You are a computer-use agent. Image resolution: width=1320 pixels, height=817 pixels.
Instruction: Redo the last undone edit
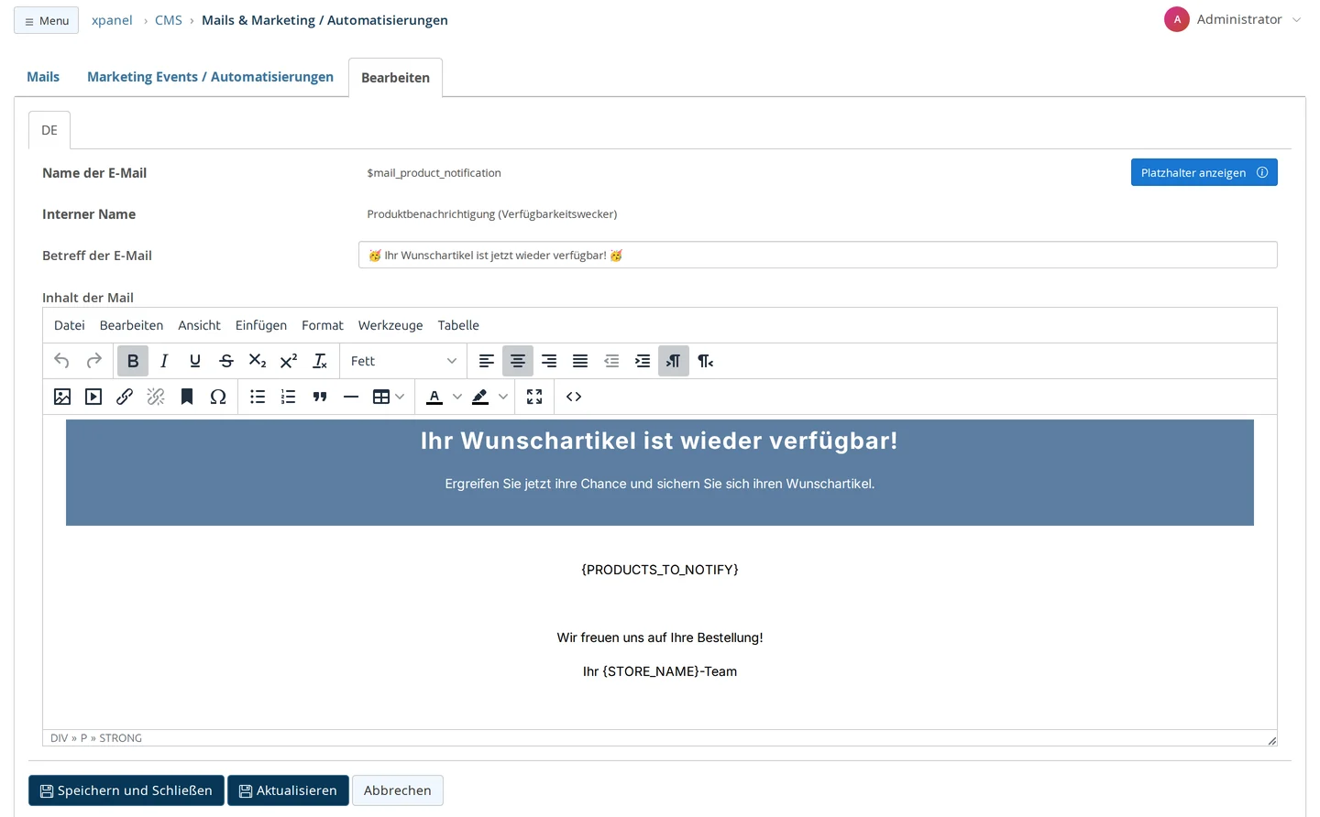coord(93,361)
